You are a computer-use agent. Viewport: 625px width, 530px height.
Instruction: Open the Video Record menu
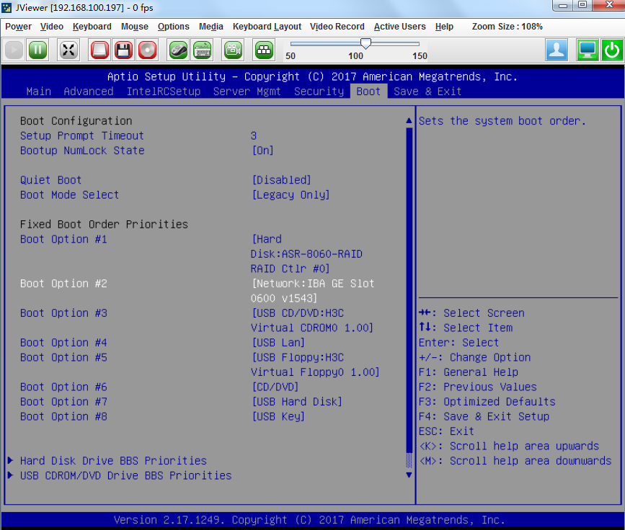[x=337, y=27]
